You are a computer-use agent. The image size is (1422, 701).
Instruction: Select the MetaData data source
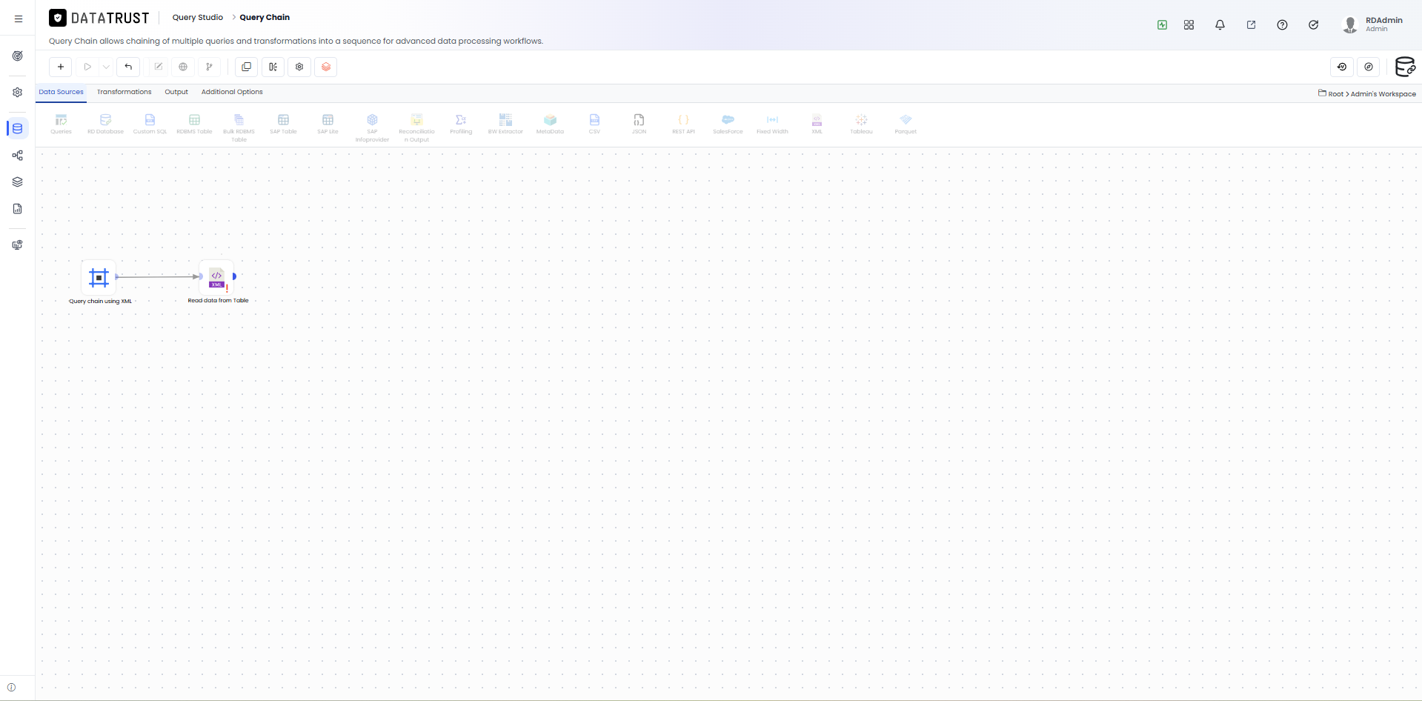[550, 124]
